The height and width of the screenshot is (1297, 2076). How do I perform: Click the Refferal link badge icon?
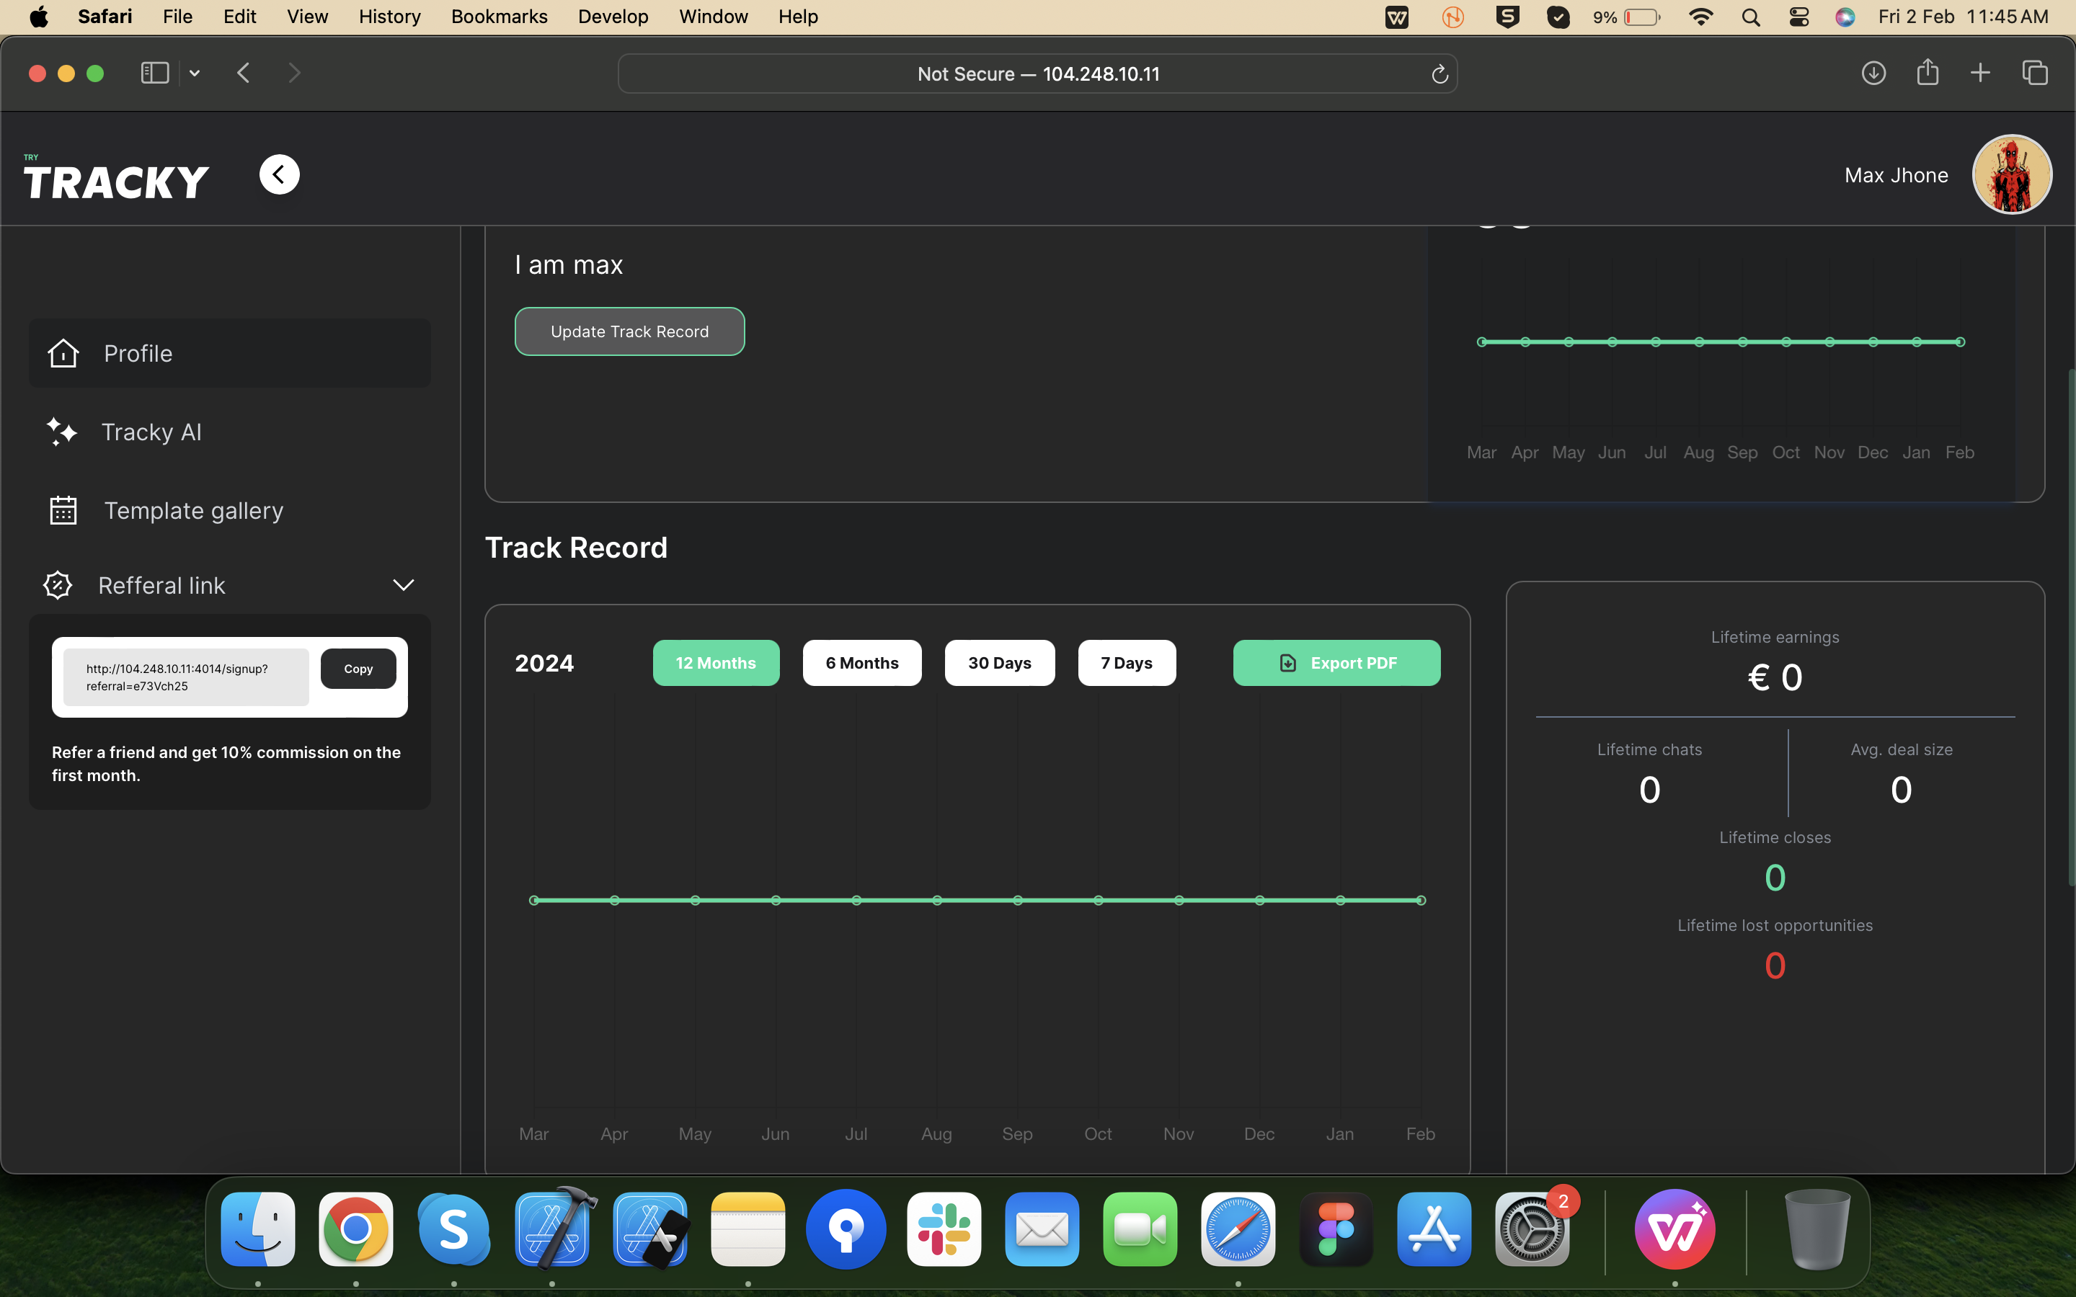pyautogui.click(x=58, y=585)
